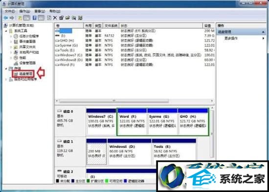The width and height of the screenshot is (269, 192).
Task: Select the Windows7 (C:) volume row
Action: [135, 55]
